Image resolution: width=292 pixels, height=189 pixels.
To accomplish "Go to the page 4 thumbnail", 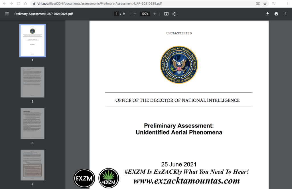I will coord(33,165).
